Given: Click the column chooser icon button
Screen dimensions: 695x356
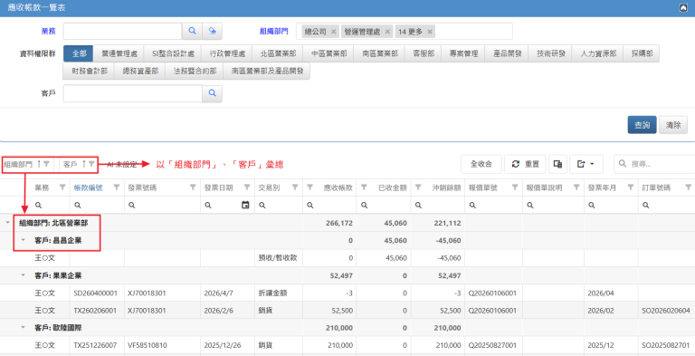Looking at the screenshot, I should [557, 164].
